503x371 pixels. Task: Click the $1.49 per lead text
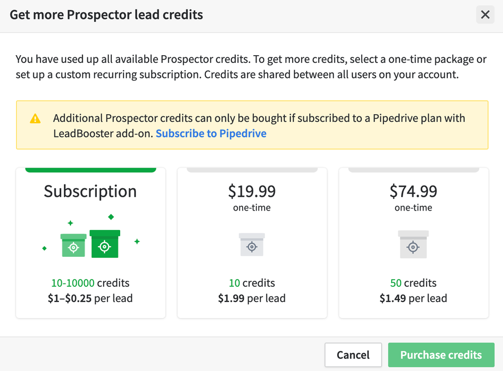click(x=413, y=298)
